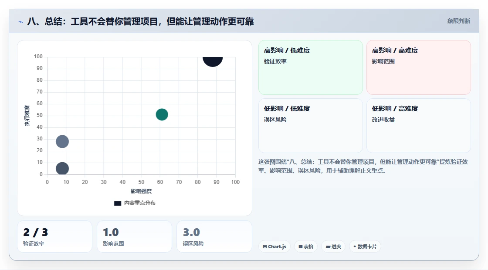Click the 验证效率 text in the green quadrant card

(275, 61)
